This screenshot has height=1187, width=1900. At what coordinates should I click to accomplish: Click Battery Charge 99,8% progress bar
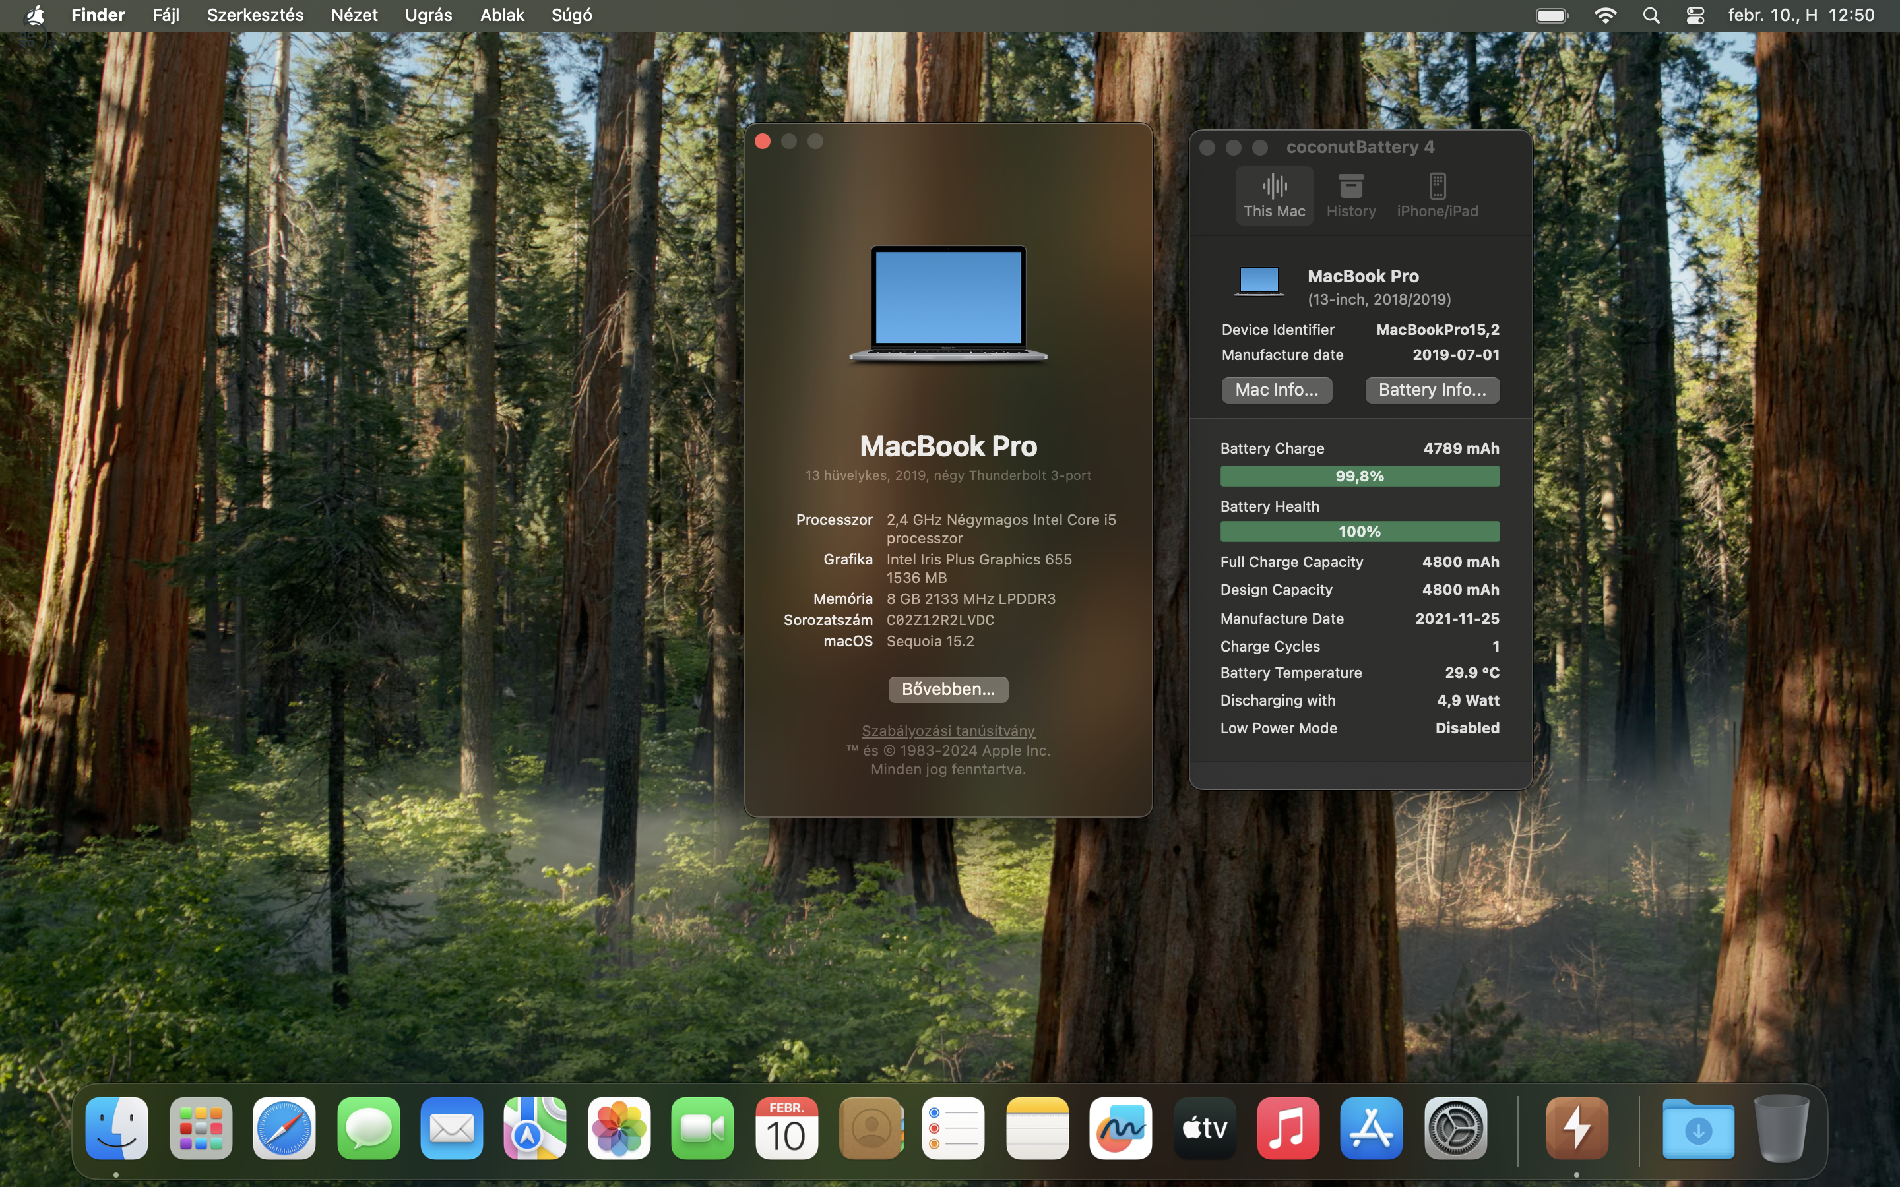click(x=1359, y=477)
